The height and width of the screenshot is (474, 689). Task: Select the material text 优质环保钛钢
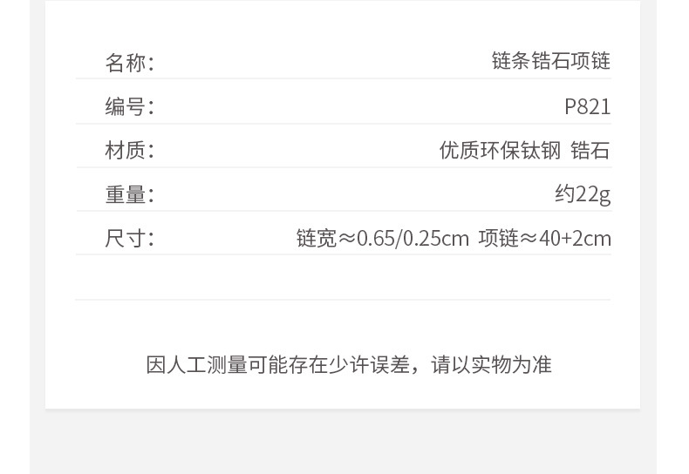click(500, 150)
